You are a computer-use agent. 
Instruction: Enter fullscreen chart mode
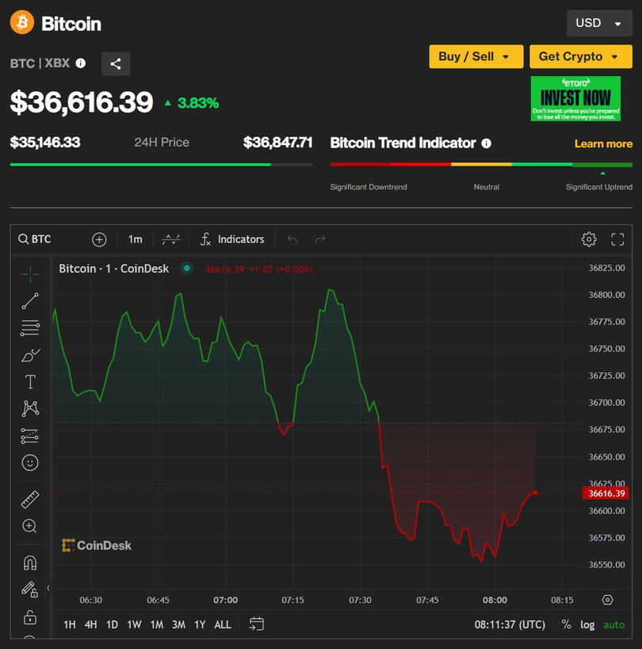618,239
